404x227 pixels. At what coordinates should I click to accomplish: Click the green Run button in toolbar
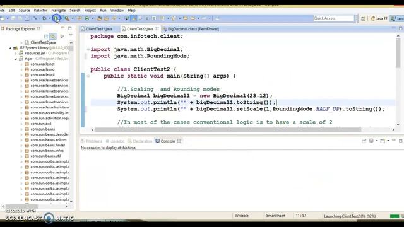(x=56, y=18)
